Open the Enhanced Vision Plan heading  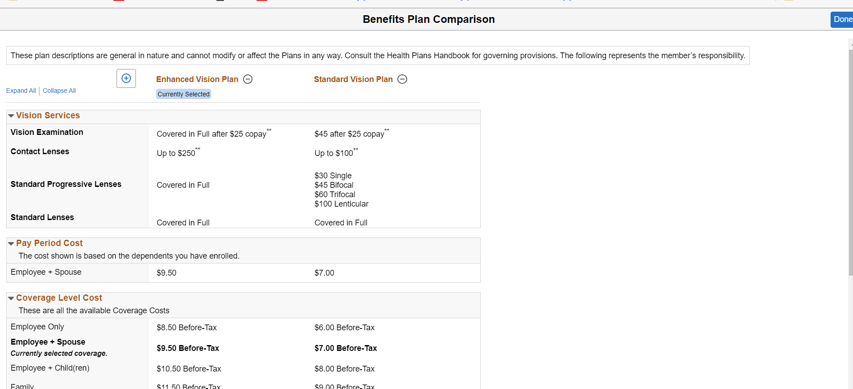[197, 79]
